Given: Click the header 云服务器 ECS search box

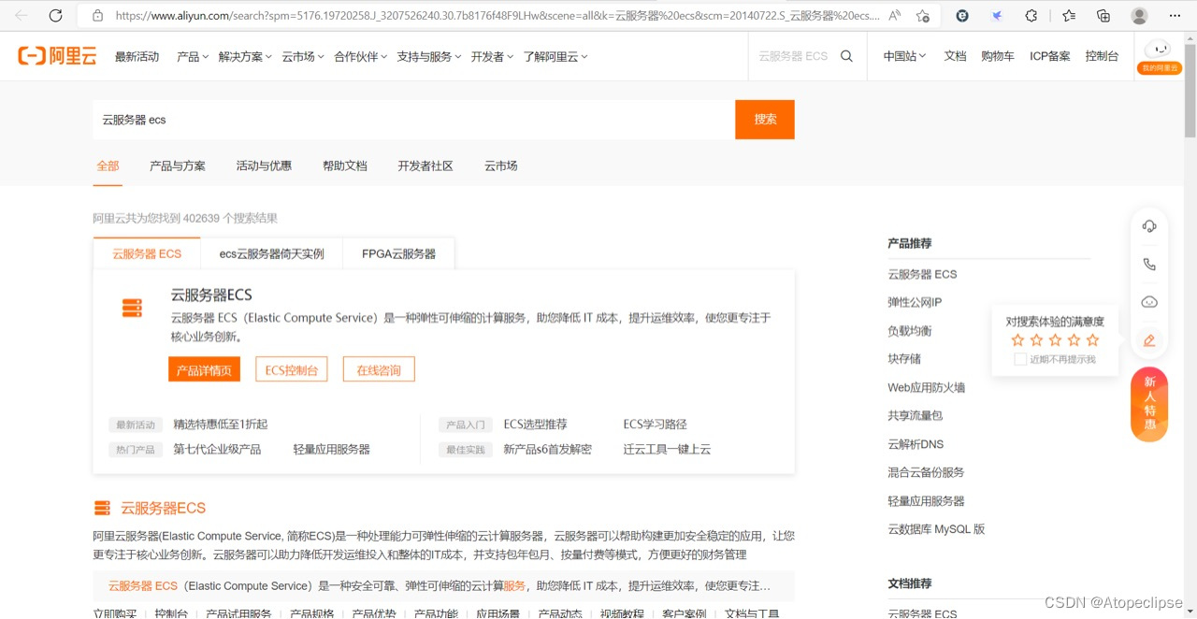Looking at the screenshot, I should pyautogui.click(x=793, y=56).
